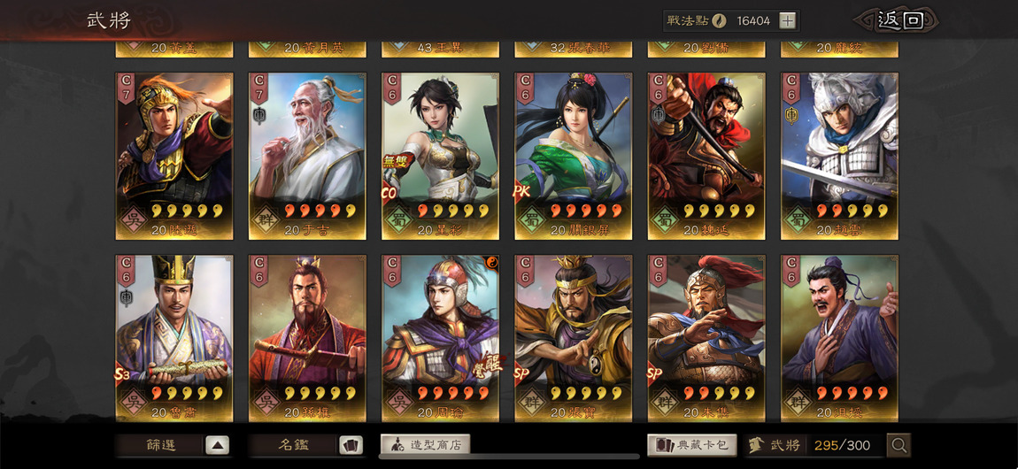
Task: Click the 戰法點 coin icon
Action: [x=719, y=20]
